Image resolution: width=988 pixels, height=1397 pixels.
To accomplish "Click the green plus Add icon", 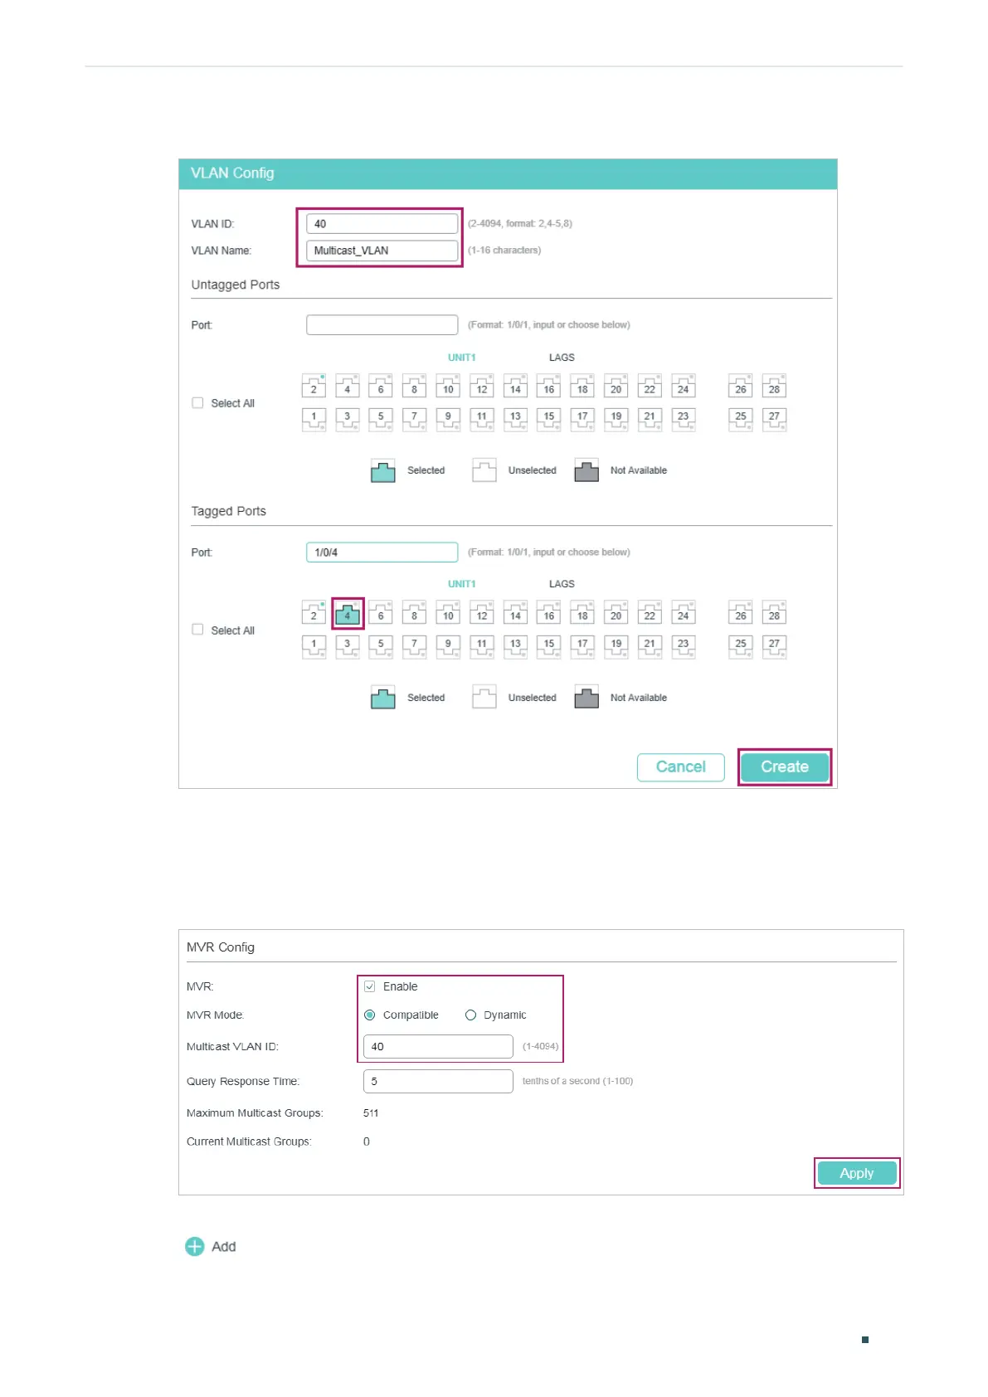I will click(x=195, y=1246).
